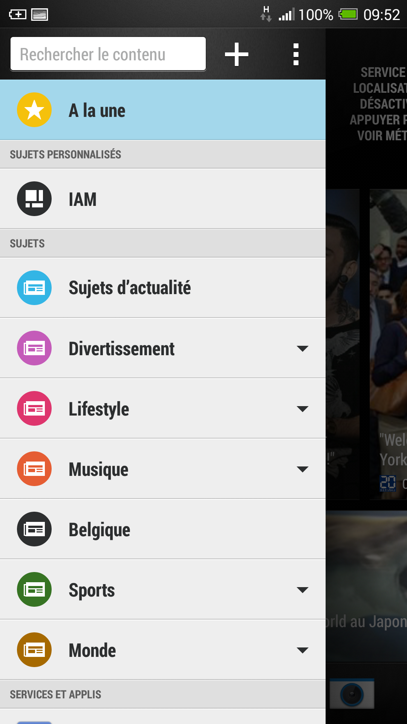Viewport: 407px width, 724px height.
Task: Tap the yellow star A la une icon
Action: pos(34,110)
